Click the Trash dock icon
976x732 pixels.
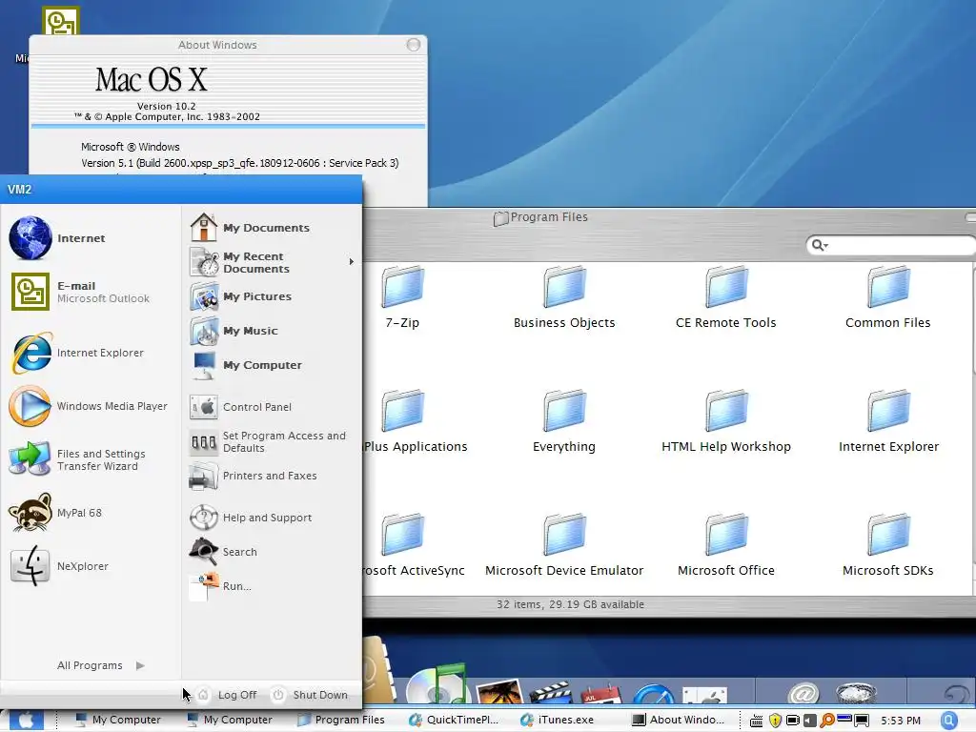click(x=856, y=694)
